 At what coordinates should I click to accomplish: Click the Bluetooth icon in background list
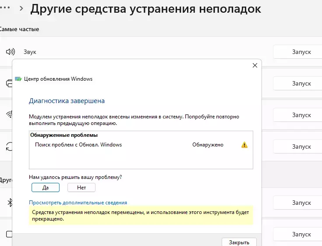point(10,203)
